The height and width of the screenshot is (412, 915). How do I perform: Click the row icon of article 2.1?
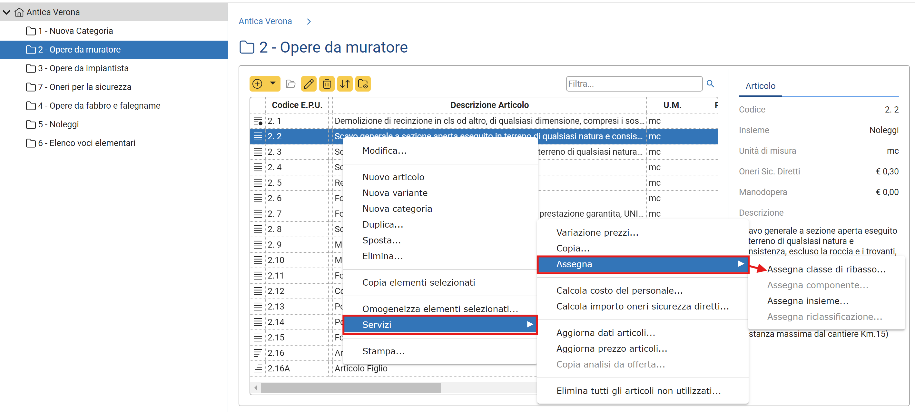(258, 121)
